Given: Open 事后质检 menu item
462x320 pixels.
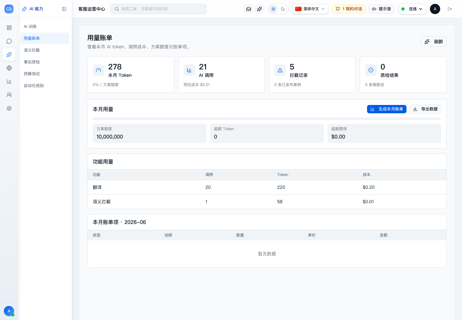Looking at the screenshot, I should tap(45, 62).
